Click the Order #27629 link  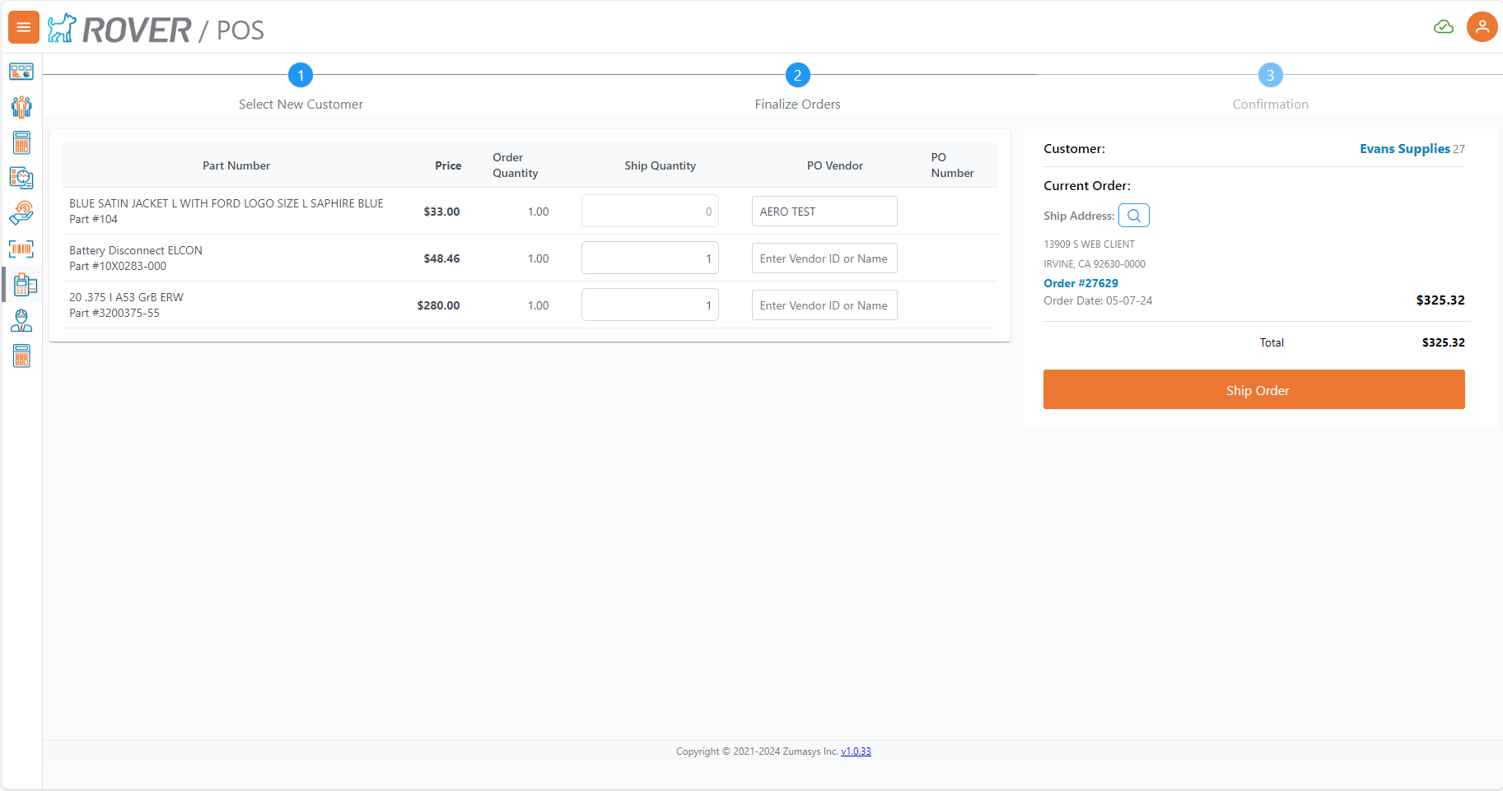(x=1081, y=282)
